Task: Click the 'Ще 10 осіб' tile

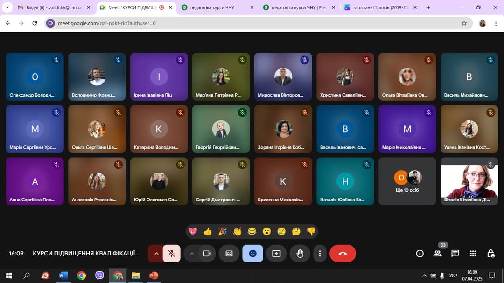Action: coord(407,181)
